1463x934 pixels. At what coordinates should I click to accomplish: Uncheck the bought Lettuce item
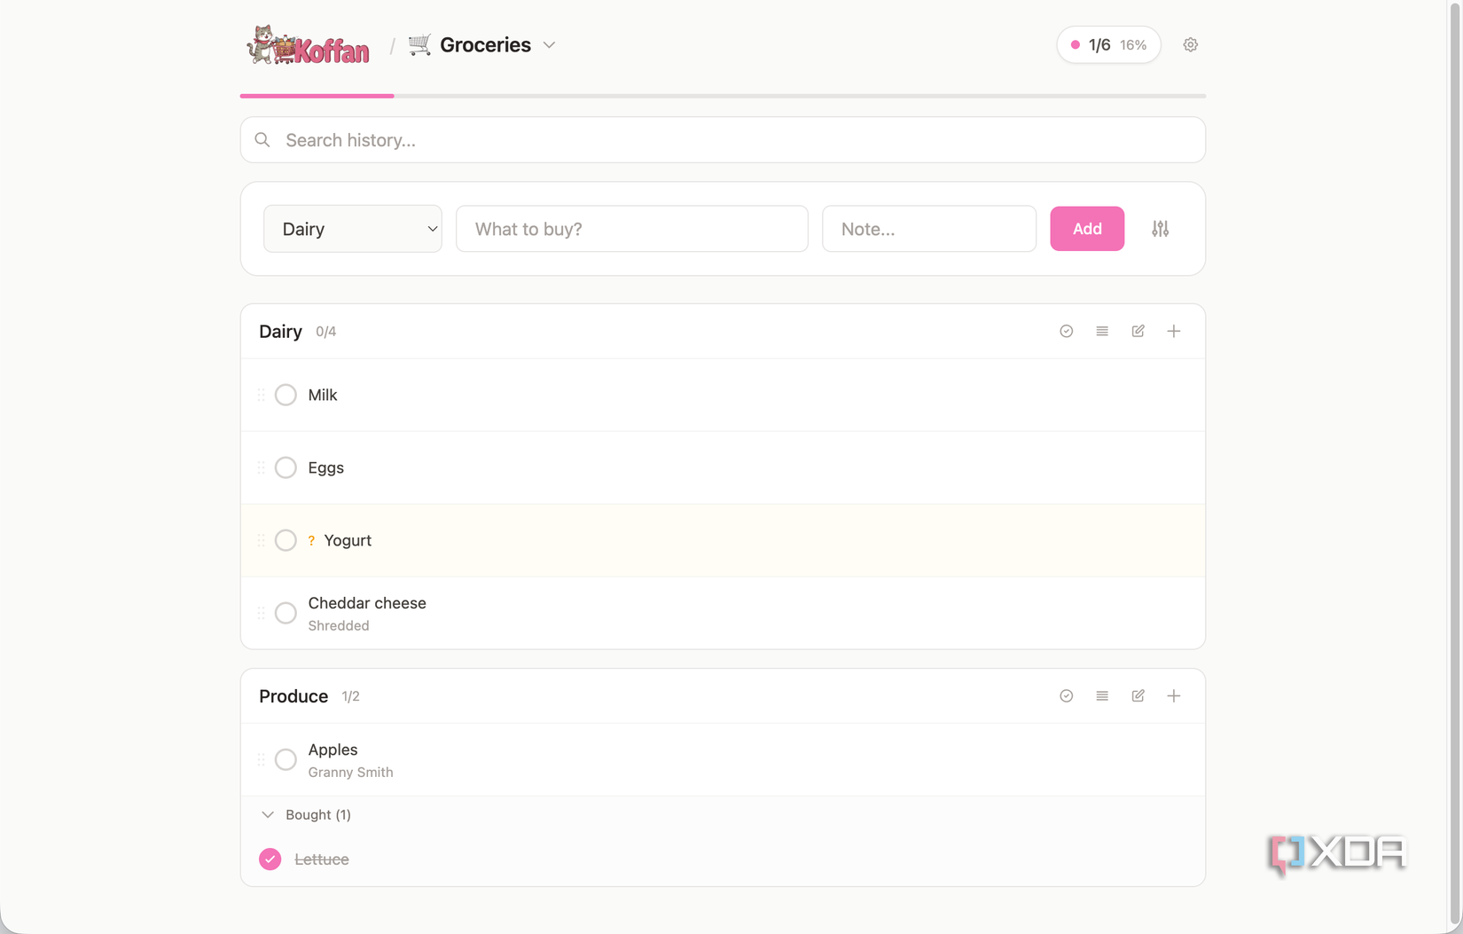point(270,859)
